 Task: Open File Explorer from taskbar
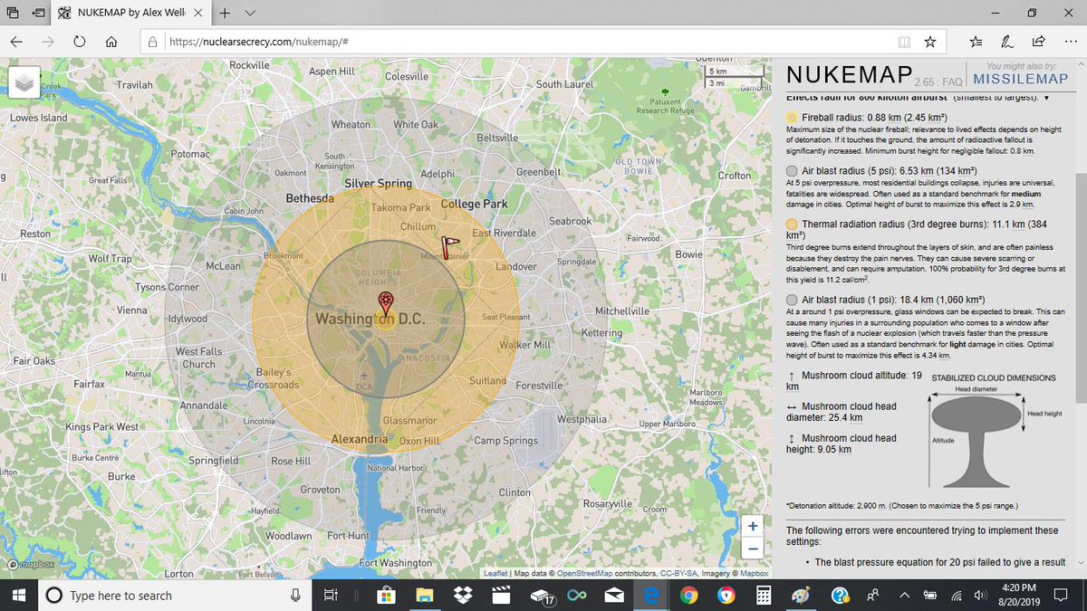(x=425, y=596)
